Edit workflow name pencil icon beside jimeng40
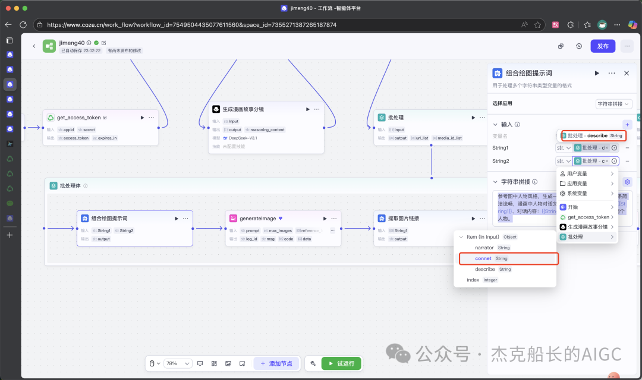Screen dimensions: 642x380 103,43
